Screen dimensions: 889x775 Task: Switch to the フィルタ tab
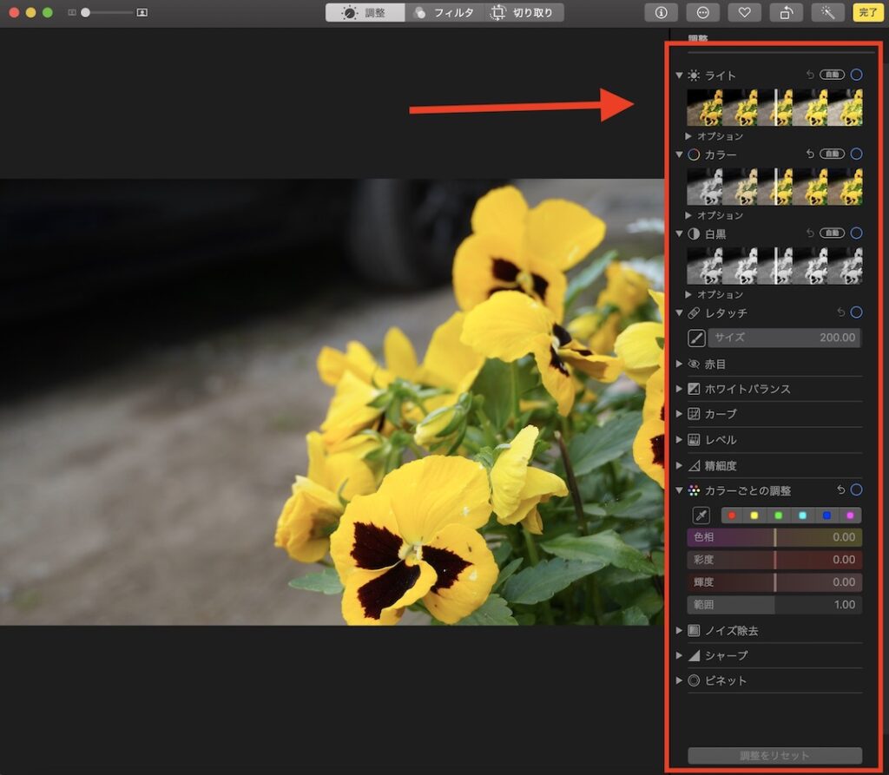[445, 12]
